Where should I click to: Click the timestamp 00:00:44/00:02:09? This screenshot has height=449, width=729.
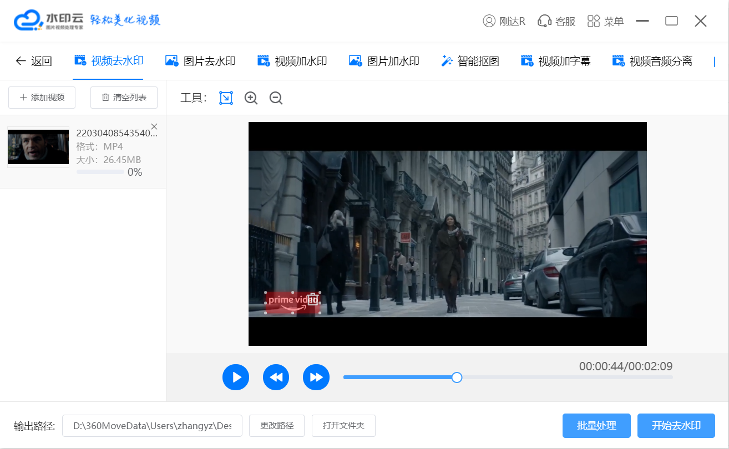pyautogui.click(x=626, y=366)
